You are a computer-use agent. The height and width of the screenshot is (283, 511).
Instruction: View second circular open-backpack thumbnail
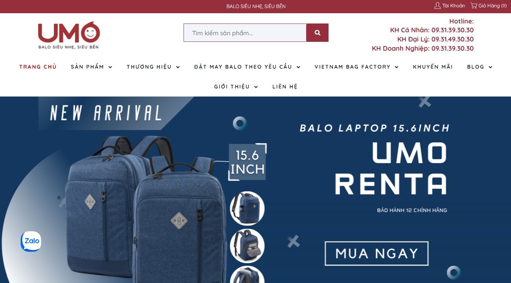point(247,246)
